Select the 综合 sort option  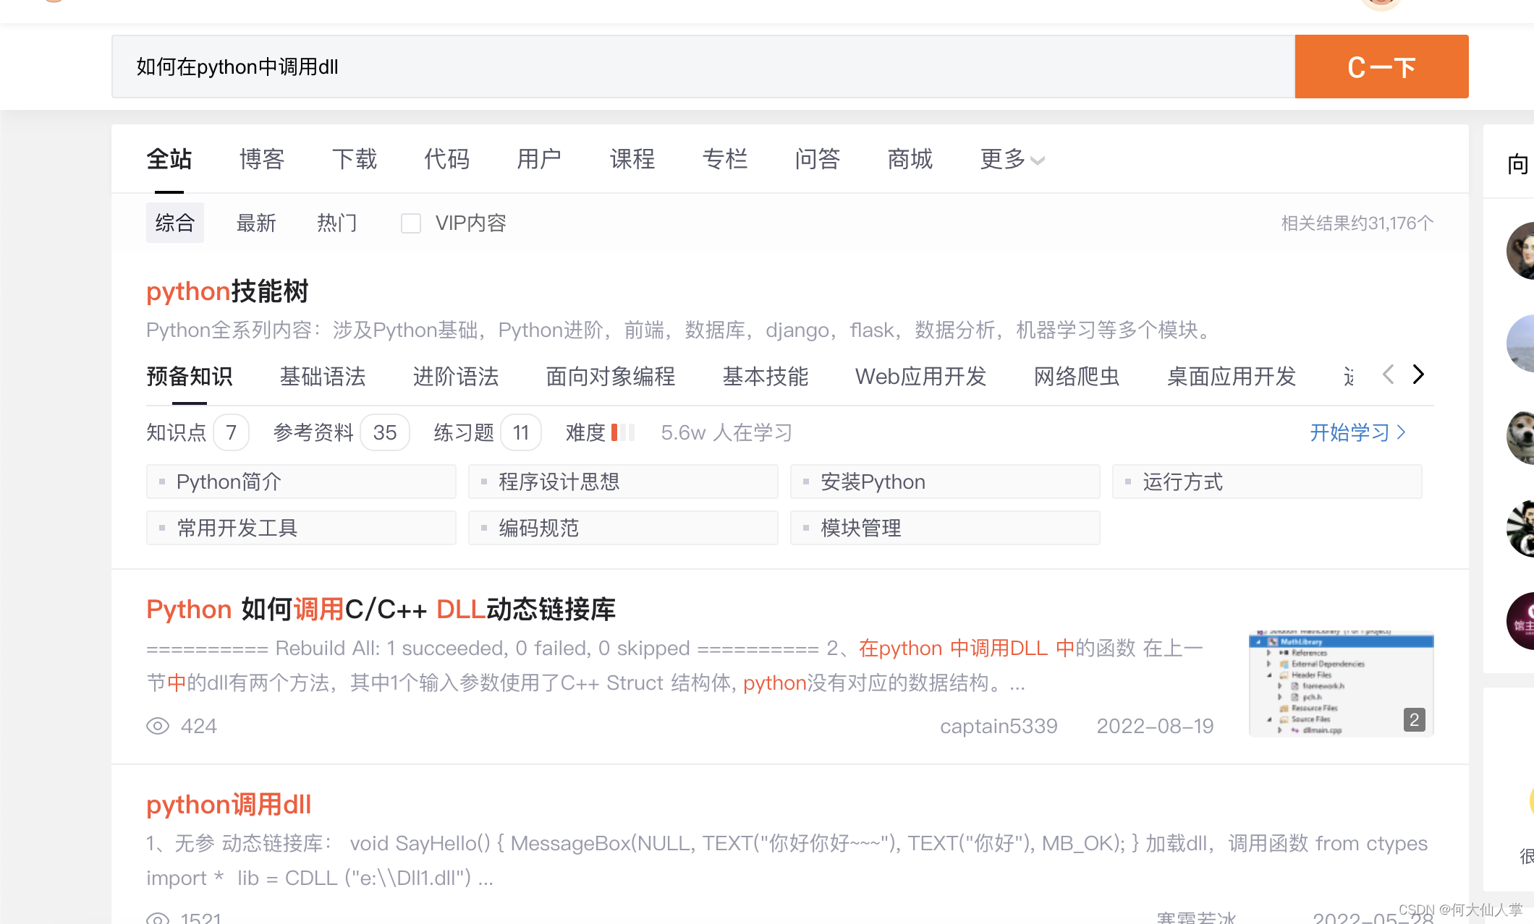pos(175,223)
